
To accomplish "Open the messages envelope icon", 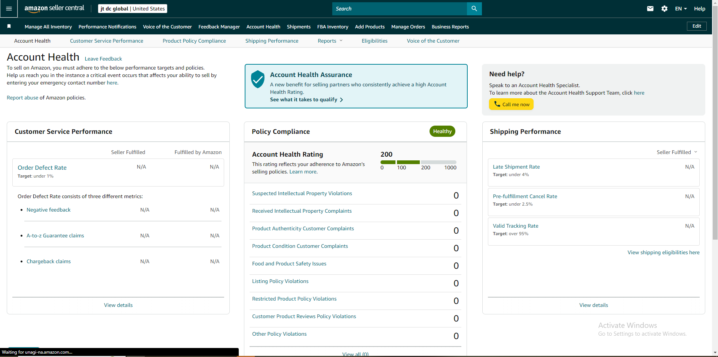I will 650,9.
